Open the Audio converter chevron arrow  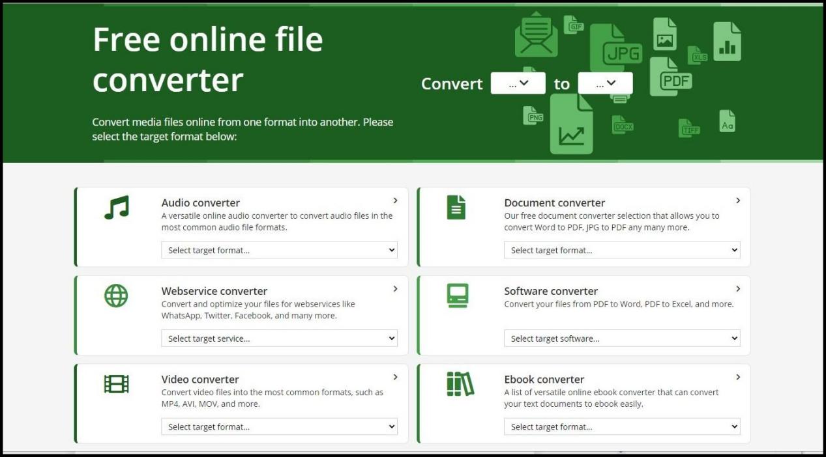(x=395, y=201)
